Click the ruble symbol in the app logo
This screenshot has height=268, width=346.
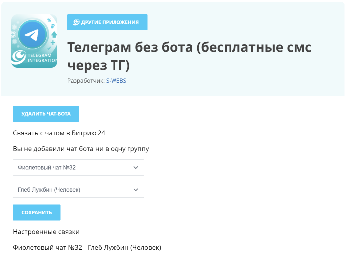[x=52, y=26]
